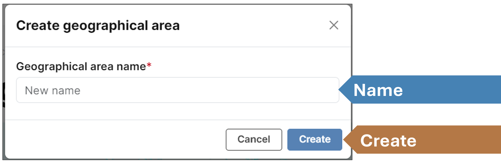Click the "New name" placeholder text

click(x=53, y=90)
